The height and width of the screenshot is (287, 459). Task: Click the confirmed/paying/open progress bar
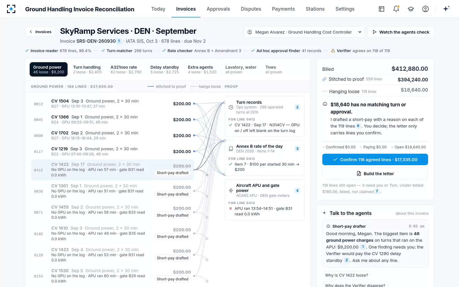click(375, 142)
